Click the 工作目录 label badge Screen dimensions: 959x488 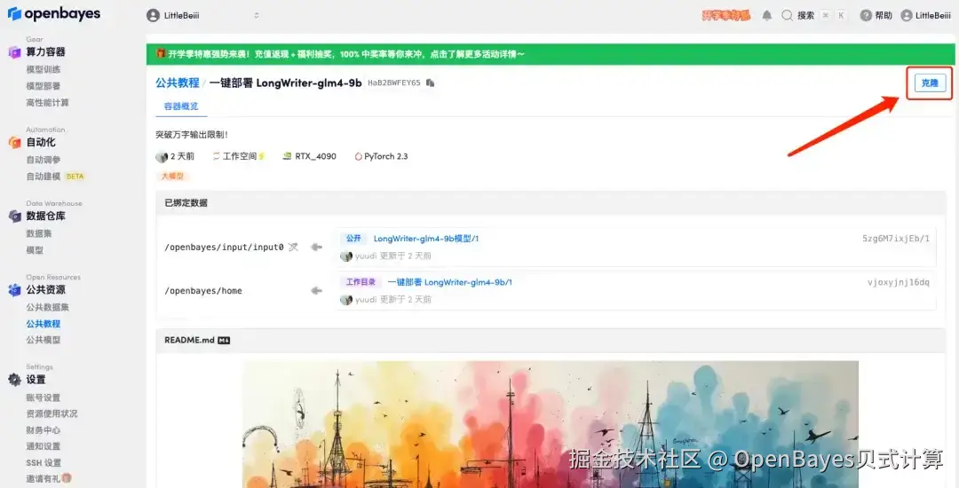tap(361, 282)
